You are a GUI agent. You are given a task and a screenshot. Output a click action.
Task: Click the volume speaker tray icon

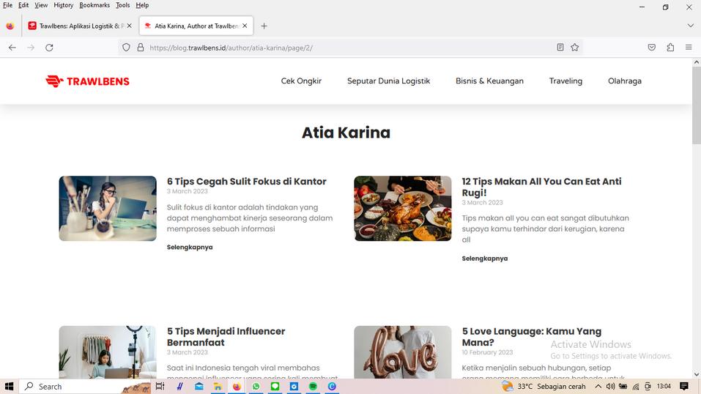(x=611, y=387)
